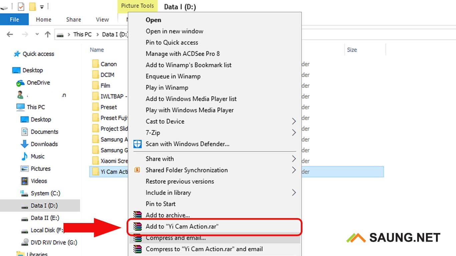This screenshot has width=456, height=256.
Task: Click WinRAR icon beside Add to archive
Action: pos(137,215)
